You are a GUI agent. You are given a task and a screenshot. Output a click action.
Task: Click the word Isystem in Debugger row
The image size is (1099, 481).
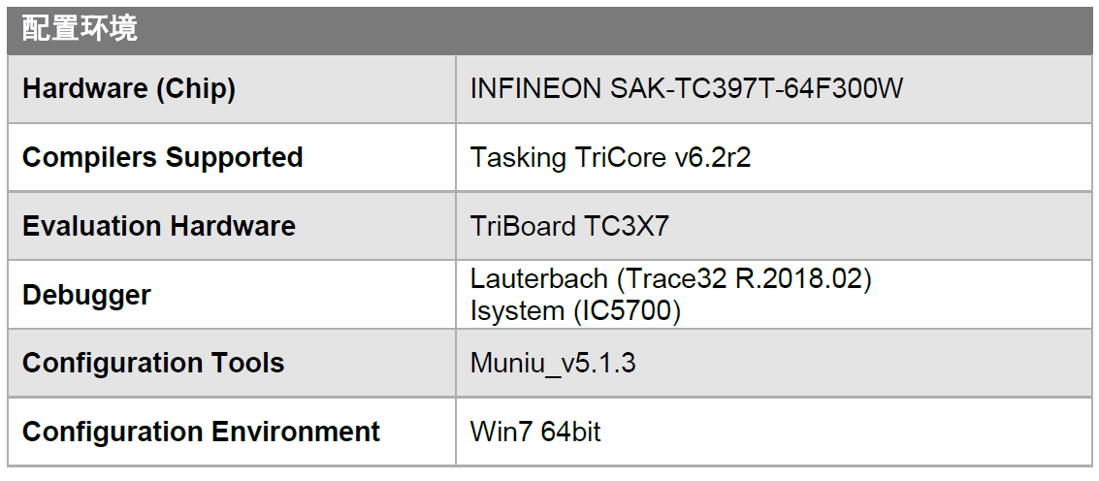517,311
